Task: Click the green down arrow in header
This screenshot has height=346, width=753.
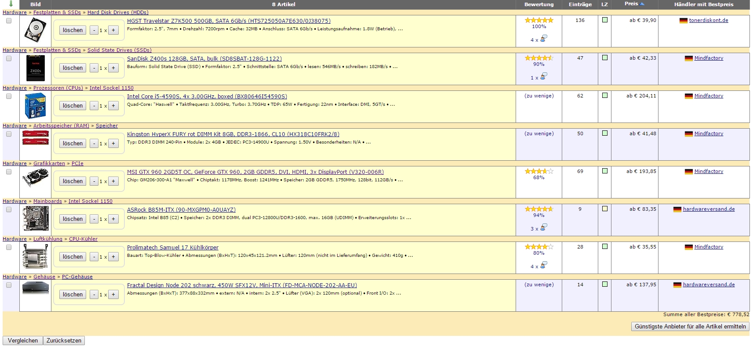Action: [x=11, y=4]
